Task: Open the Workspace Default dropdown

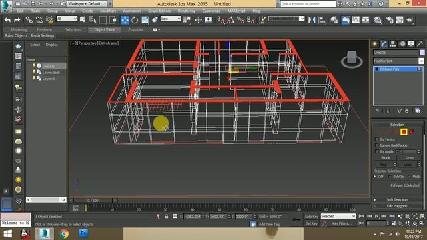Action: (87, 4)
